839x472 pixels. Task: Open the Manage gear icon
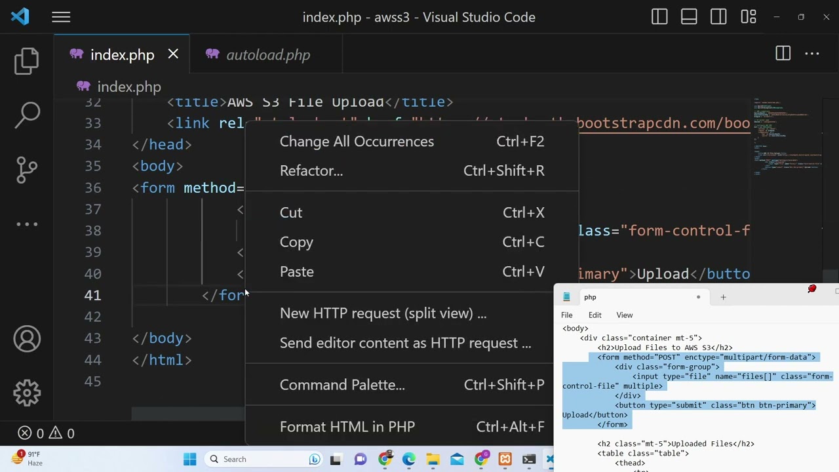(x=27, y=393)
